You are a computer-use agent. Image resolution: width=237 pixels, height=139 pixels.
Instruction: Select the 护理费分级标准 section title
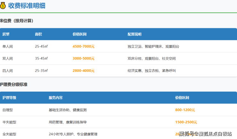[14, 85]
